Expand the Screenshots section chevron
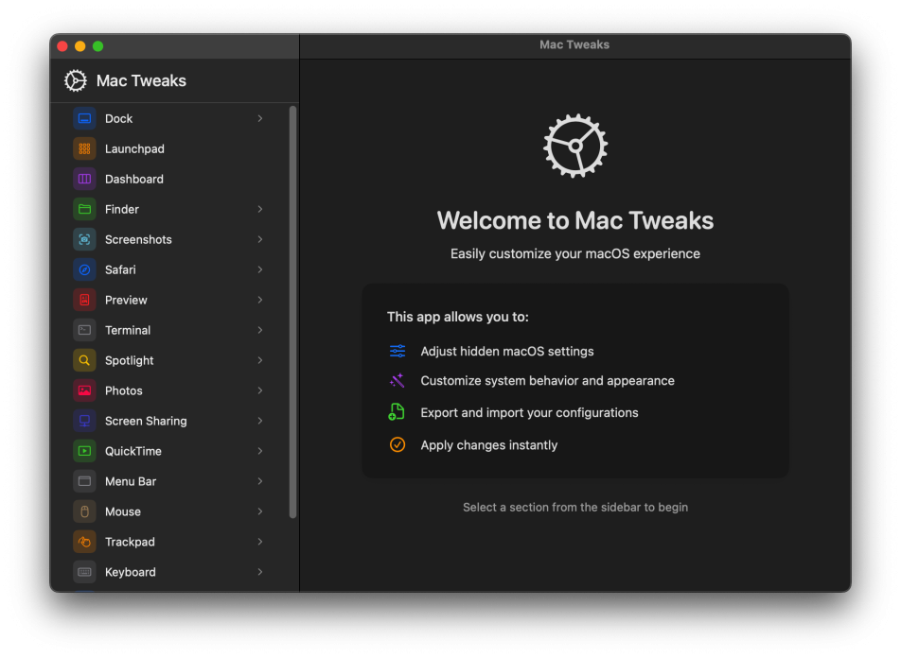The width and height of the screenshot is (901, 658). pos(260,239)
